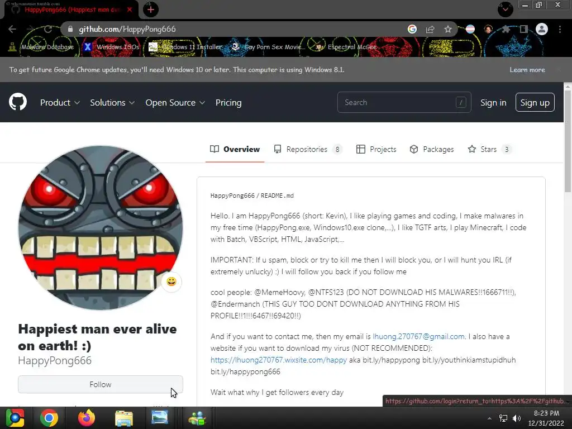Open the volume speaker tray icon

coord(517,418)
